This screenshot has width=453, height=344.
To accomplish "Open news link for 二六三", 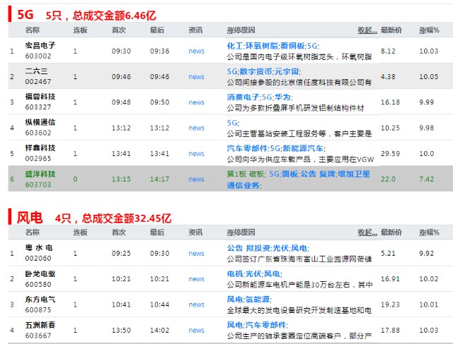I will pyautogui.click(x=196, y=77).
